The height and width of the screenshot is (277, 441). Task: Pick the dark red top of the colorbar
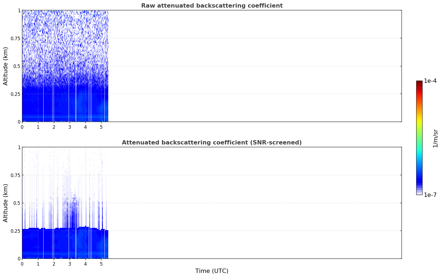click(x=419, y=82)
